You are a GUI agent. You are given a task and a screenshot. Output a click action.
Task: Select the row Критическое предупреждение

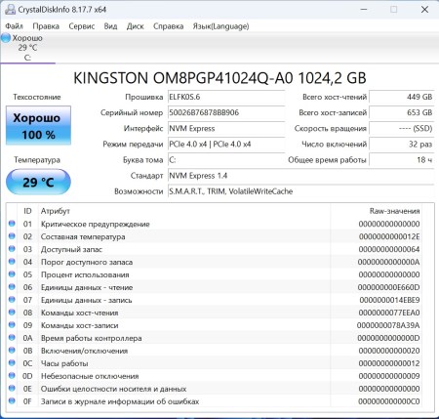pyautogui.click(x=215, y=224)
